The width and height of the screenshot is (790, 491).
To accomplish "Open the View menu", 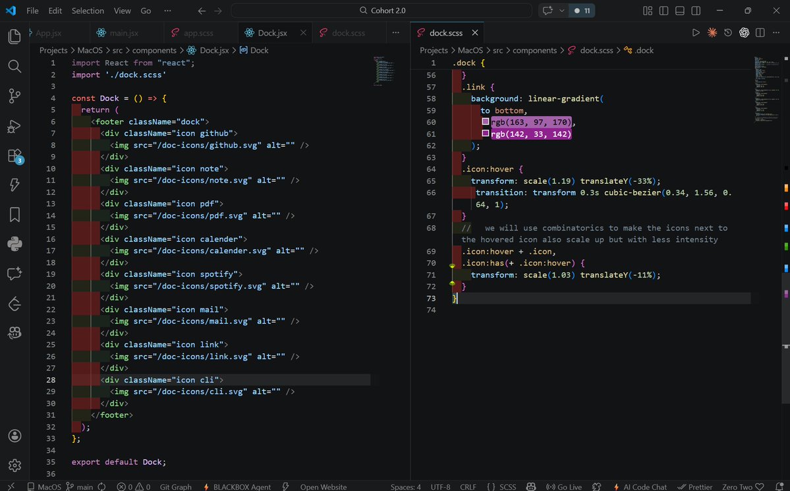I will pos(122,11).
